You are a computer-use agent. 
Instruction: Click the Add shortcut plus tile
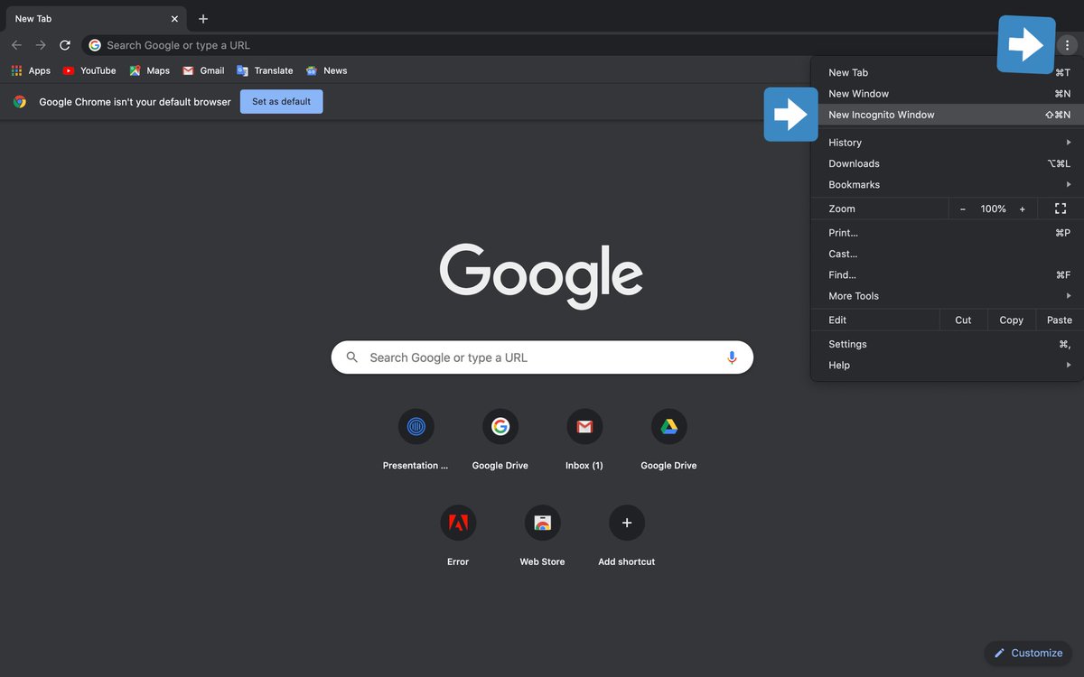(627, 535)
